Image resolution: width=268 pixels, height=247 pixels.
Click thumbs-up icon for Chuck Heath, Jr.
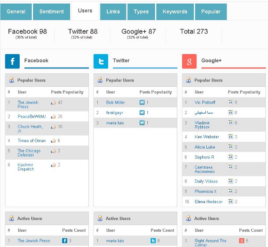tap(54, 127)
